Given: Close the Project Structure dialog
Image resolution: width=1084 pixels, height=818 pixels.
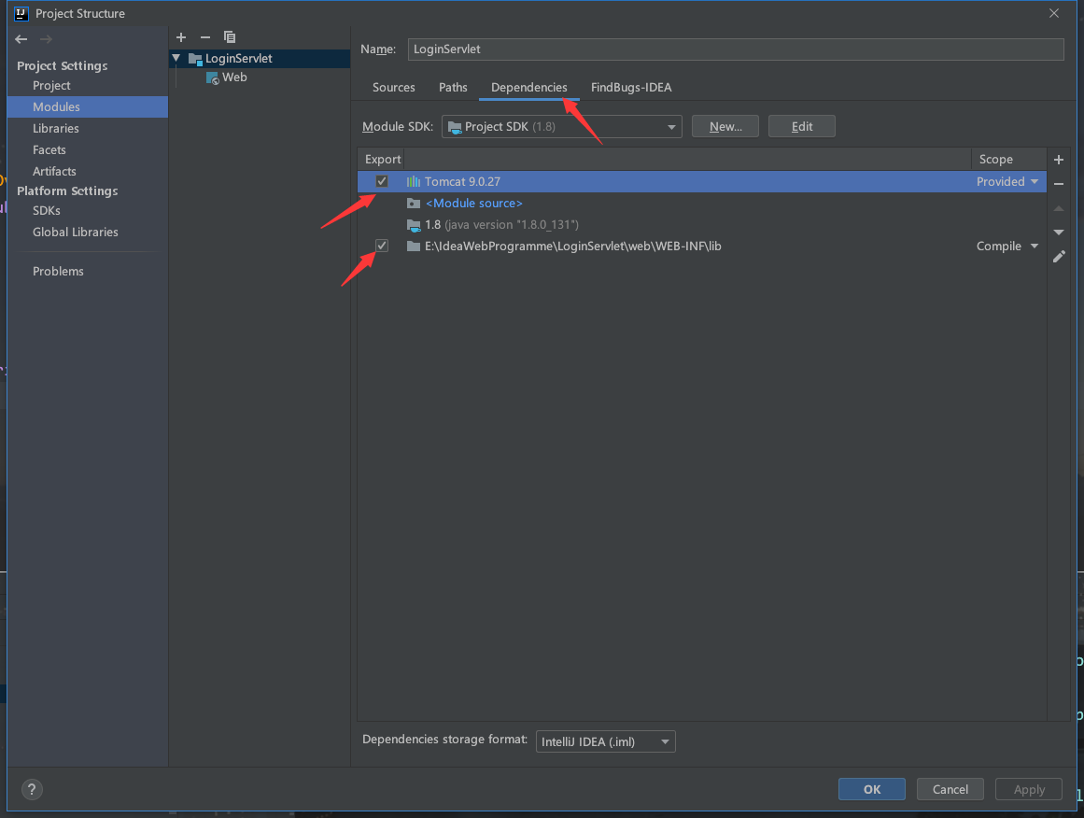Looking at the screenshot, I should [1053, 13].
